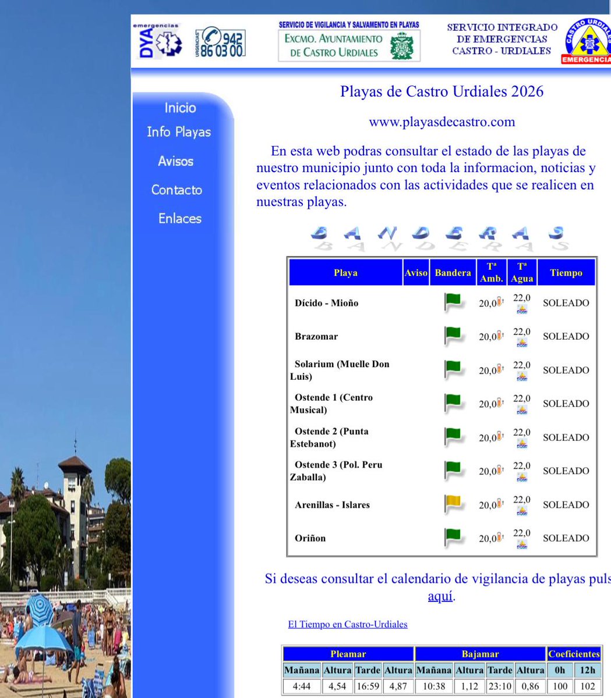Open the Inicio menu item
Image resolution: width=611 pixels, height=698 pixels.
pyautogui.click(x=180, y=108)
